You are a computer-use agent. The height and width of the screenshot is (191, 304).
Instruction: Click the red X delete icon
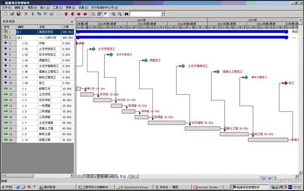click(26, 14)
